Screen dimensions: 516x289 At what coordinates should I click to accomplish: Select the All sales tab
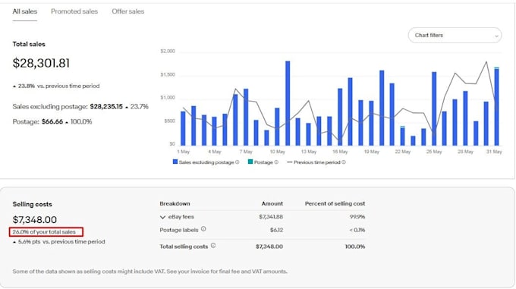[25, 11]
